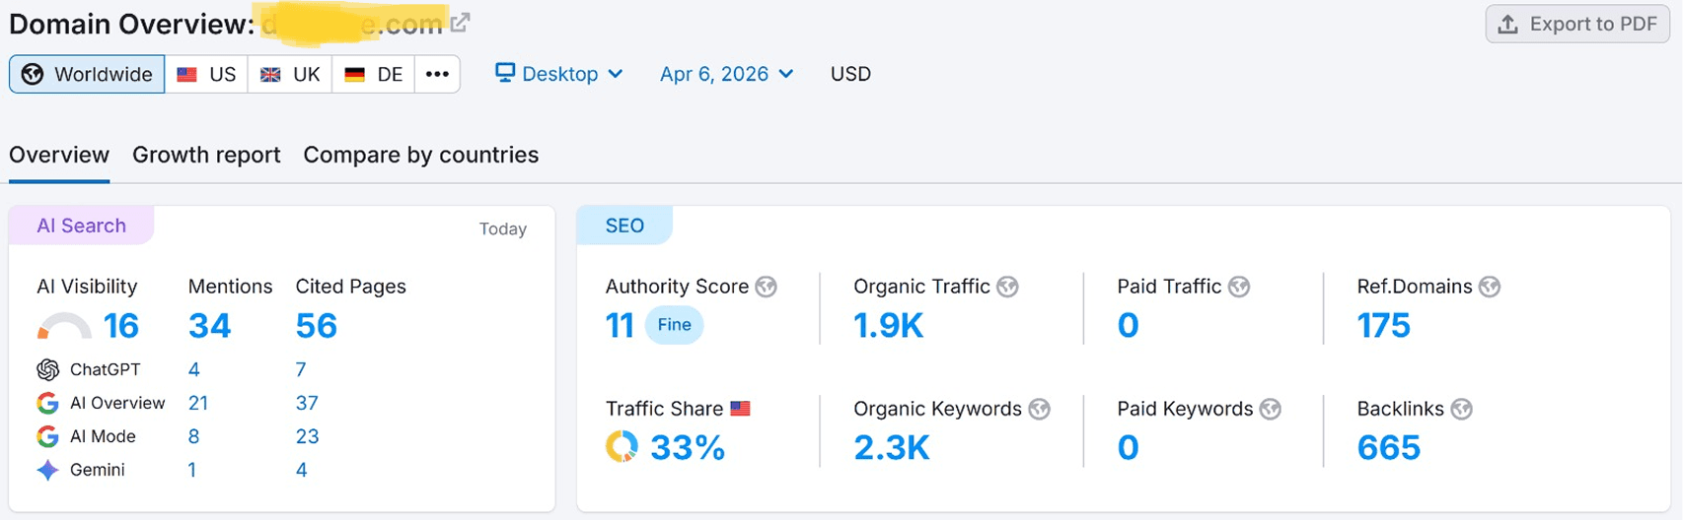The height and width of the screenshot is (520, 1683).
Task: Switch to the US database
Action: click(206, 74)
